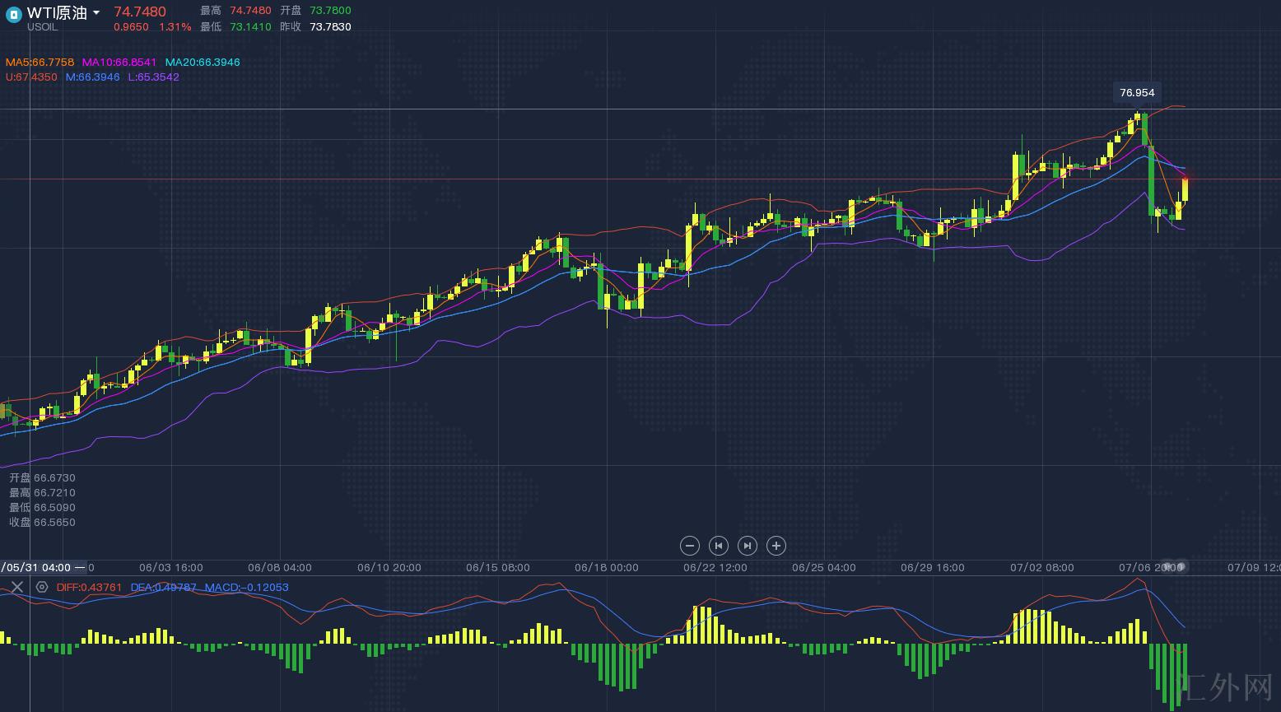Image resolution: width=1281 pixels, height=712 pixels.
Task: Click the 06/18 00:00 time axis label
Action: pyautogui.click(x=606, y=568)
